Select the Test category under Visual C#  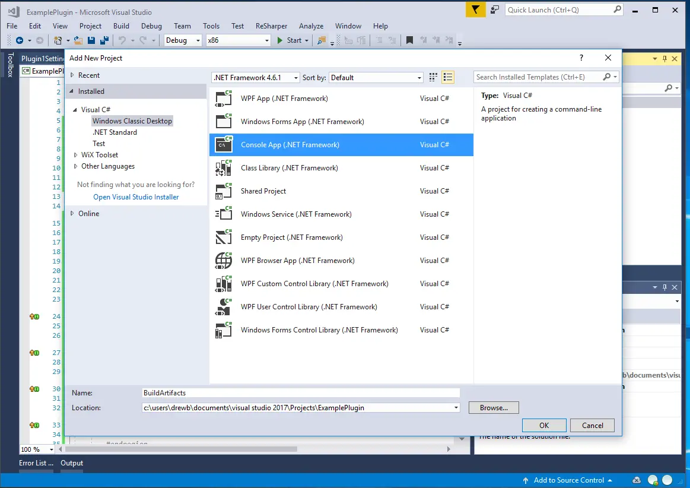[98, 144]
